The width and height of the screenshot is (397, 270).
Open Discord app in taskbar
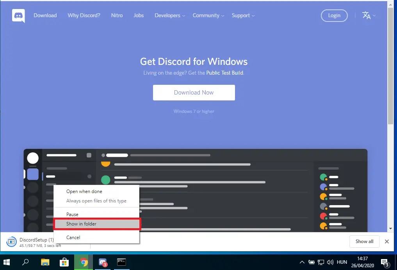tap(103, 262)
